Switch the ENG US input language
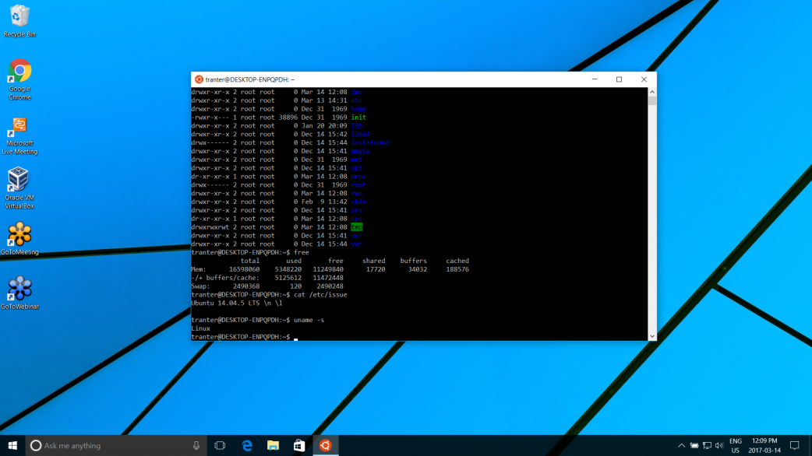Image resolution: width=812 pixels, height=456 pixels. pyautogui.click(x=736, y=446)
